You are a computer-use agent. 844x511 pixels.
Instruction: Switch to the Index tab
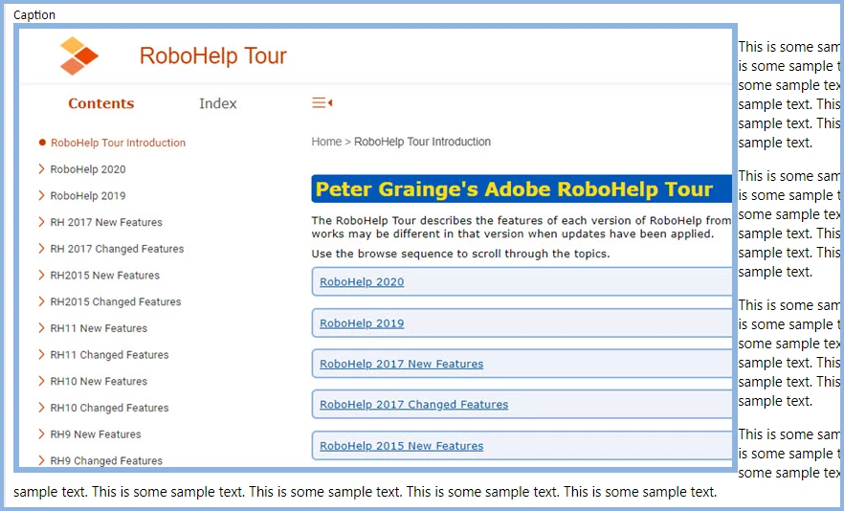click(x=218, y=103)
